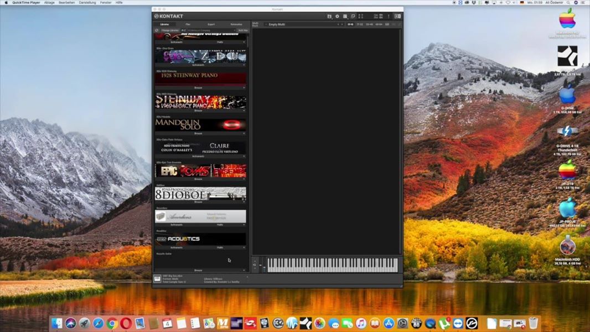Expand dropdown arrow under 8DIOBOE

[x=244, y=202]
